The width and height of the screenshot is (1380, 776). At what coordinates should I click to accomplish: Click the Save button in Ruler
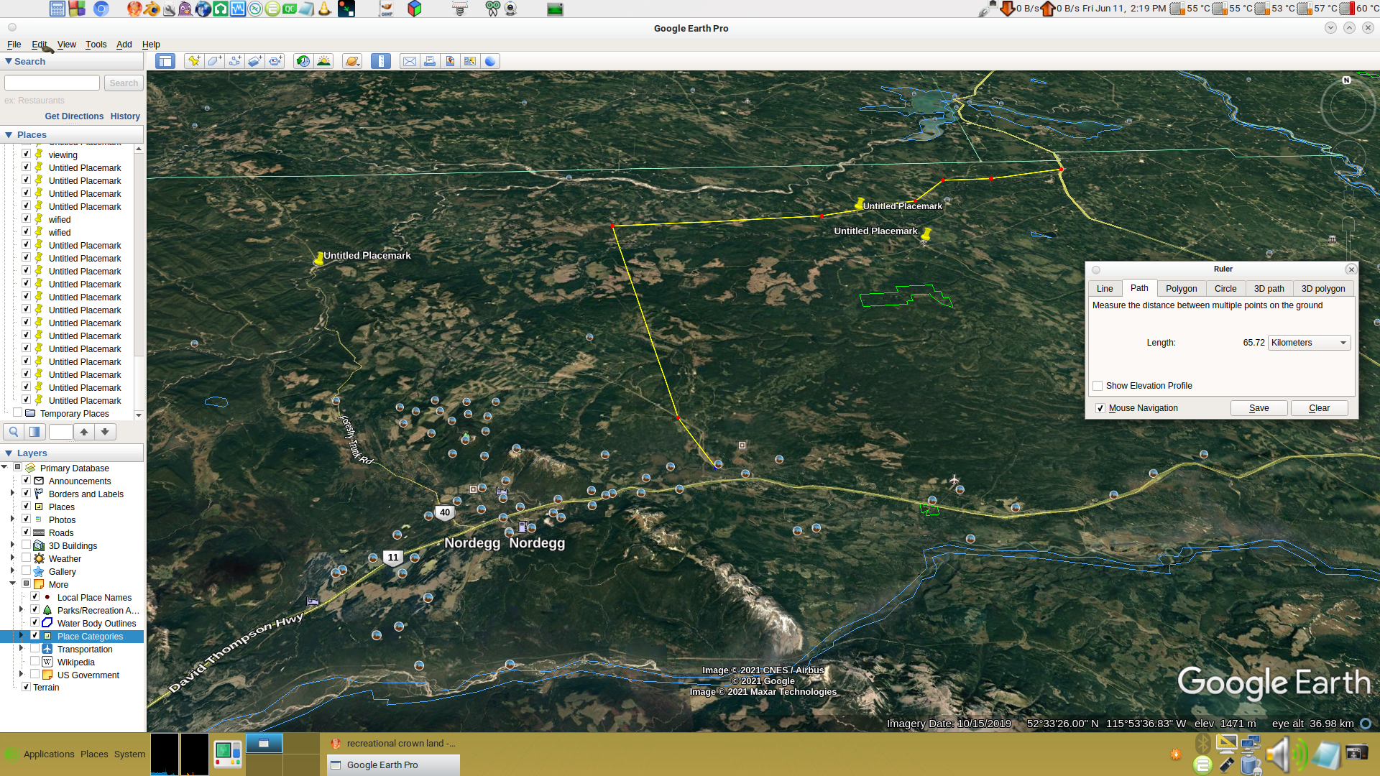1259,408
